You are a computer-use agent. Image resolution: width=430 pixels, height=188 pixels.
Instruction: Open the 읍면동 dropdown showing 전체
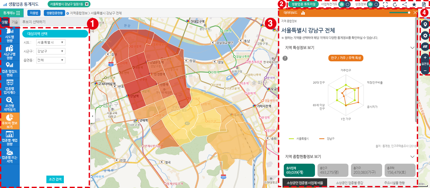[51, 60]
